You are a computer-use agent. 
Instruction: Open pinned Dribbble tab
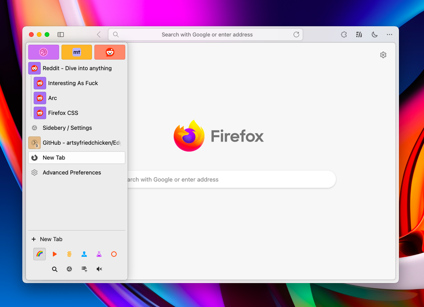click(x=43, y=52)
